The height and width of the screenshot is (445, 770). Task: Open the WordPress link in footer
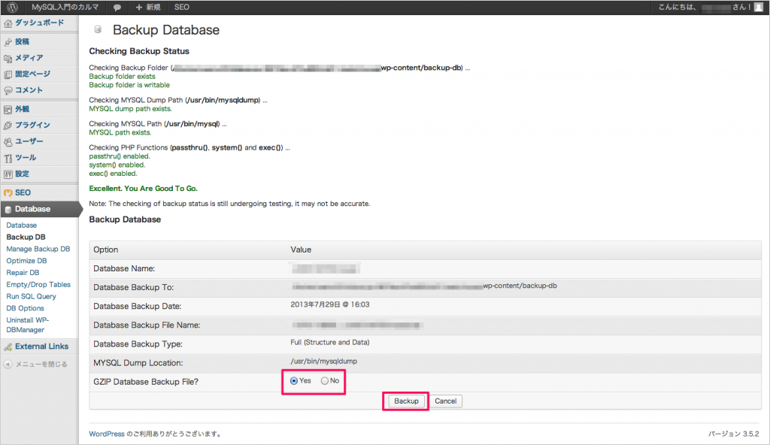click(107, 434)
